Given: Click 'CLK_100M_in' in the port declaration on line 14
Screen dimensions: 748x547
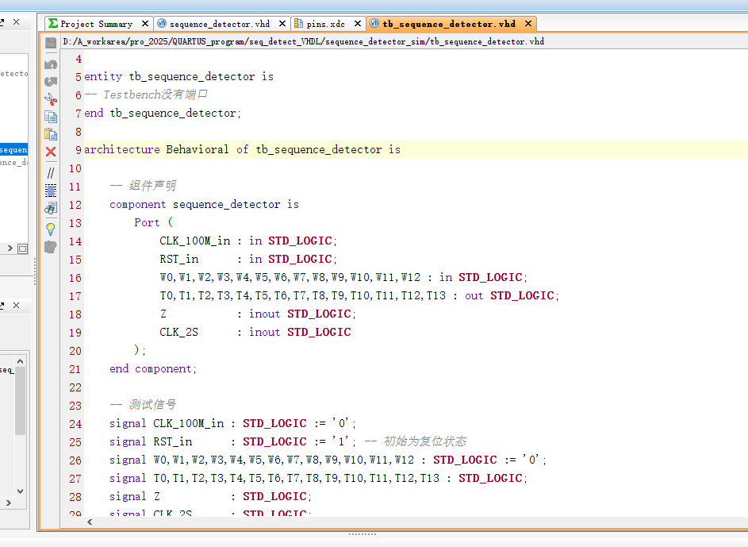Looking at the screenshot, I should [x=195, y=241].
